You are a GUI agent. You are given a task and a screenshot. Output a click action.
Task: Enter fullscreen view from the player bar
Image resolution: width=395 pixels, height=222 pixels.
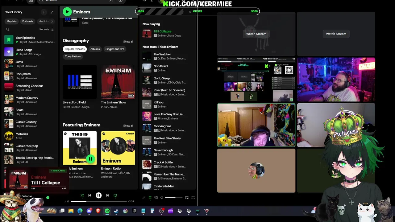click(x=193, y=198)
